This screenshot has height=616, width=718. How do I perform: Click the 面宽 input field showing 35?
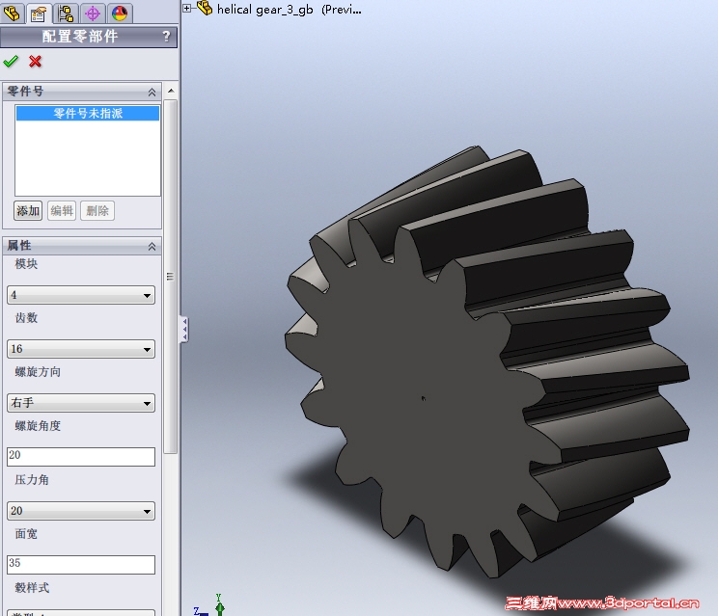pos(81,565)
